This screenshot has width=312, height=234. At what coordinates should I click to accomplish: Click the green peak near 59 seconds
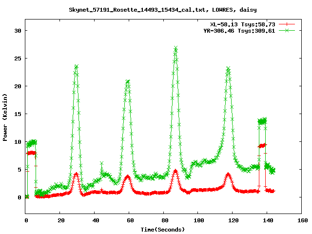[x=128, y=81]
